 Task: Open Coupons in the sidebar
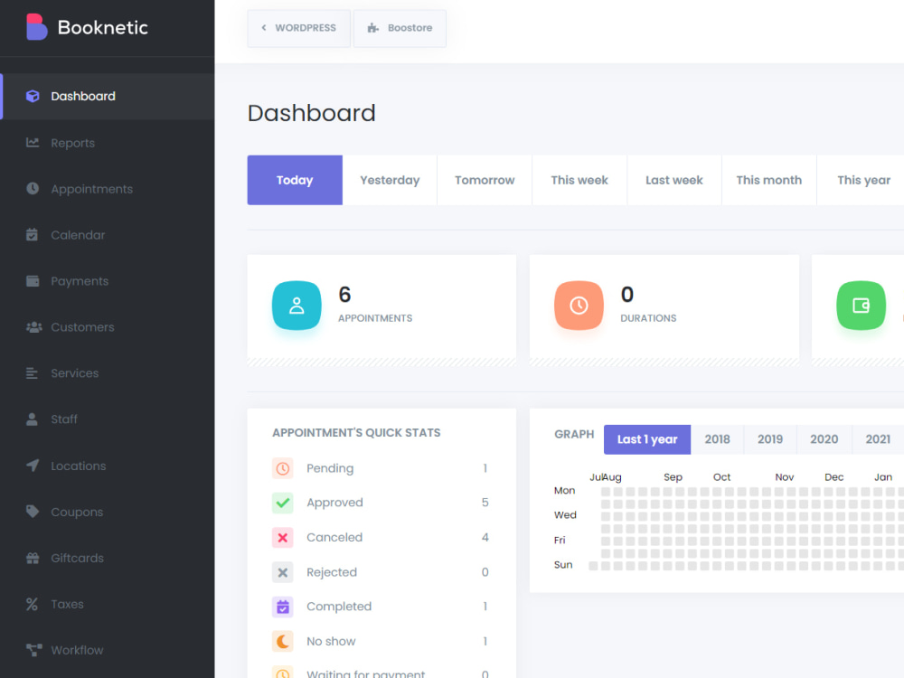pos(108,512)
